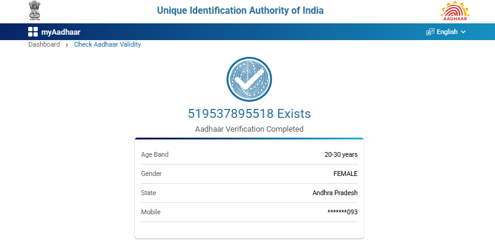Select the 519537895518 Exists heading
The width and height of the screenshot is (495, 240).
pyautogui.click(x=249, y=113)
